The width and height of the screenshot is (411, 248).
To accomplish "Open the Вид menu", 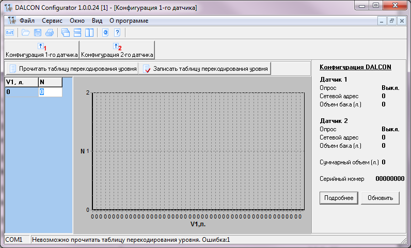I will [x=97, y=21].
